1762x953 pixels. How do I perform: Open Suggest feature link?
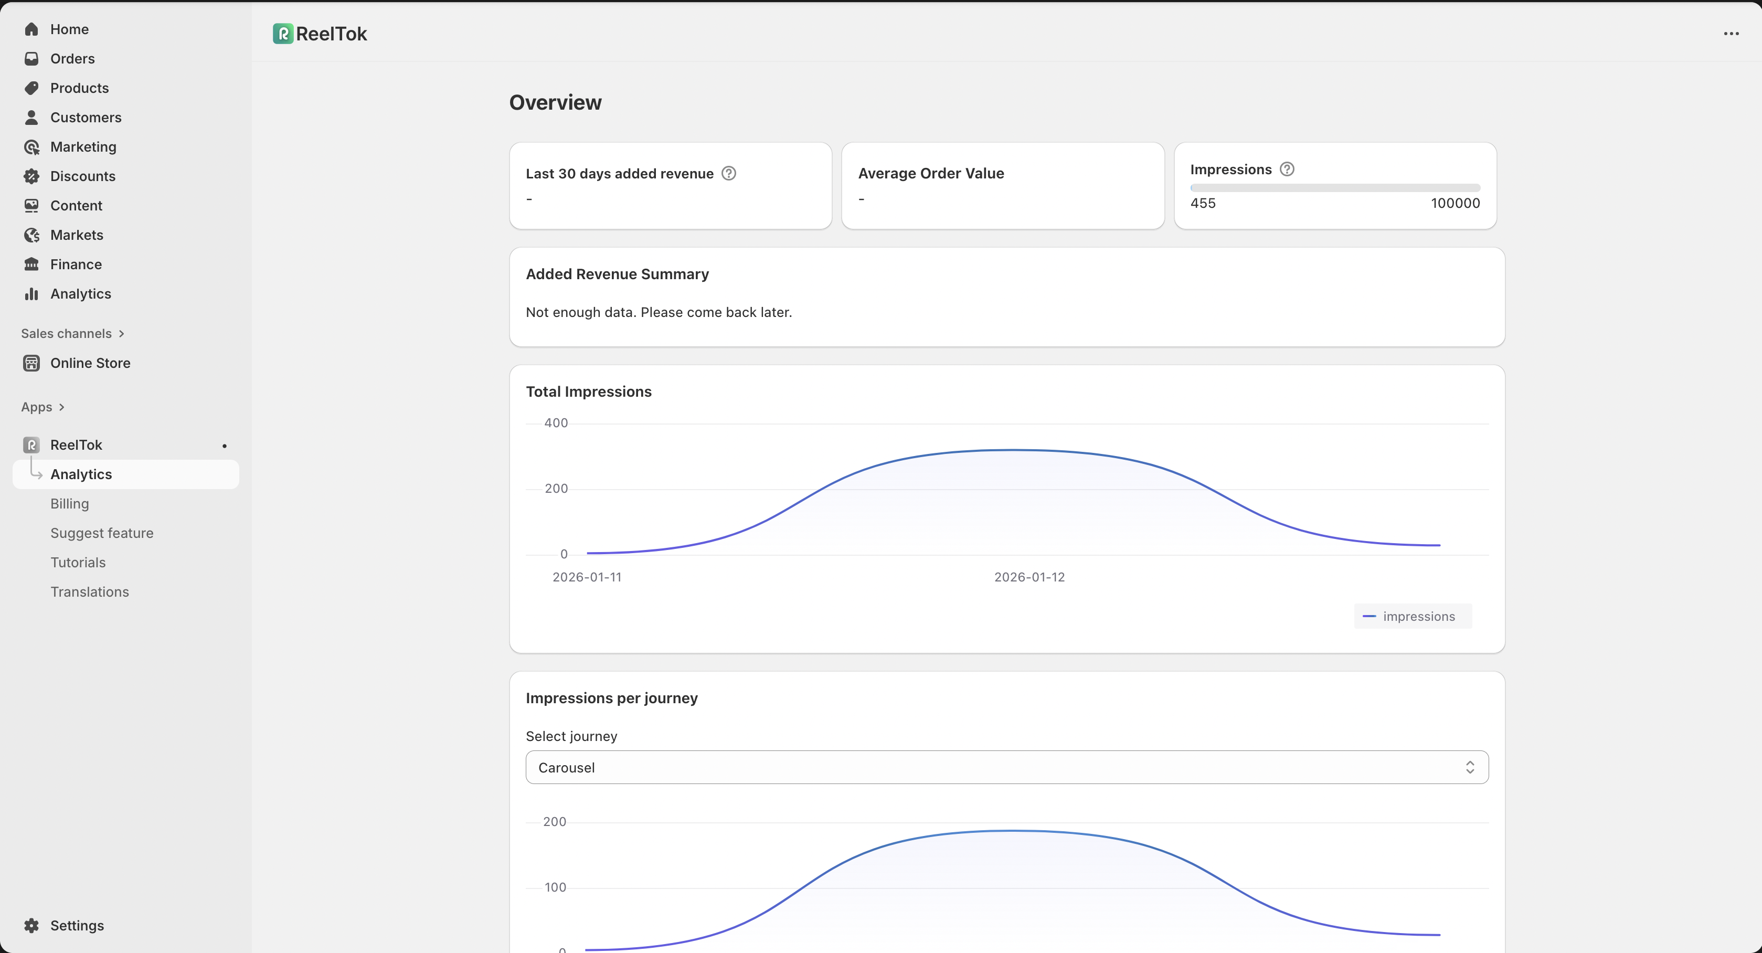pyautogui.click(x=102, y=534)
